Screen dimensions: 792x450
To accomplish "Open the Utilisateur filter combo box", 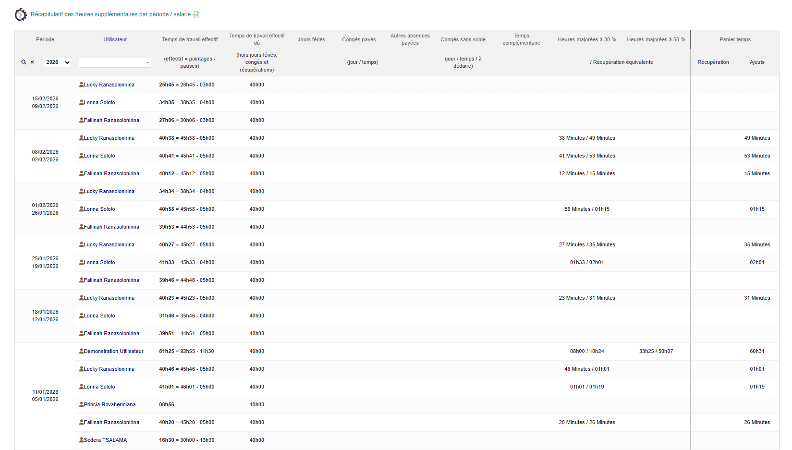I will (115, 62).
